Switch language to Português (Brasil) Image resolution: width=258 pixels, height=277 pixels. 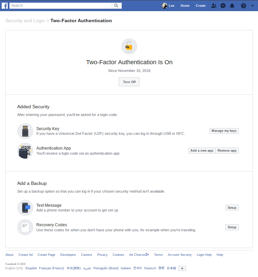click(x=106, y=268)
